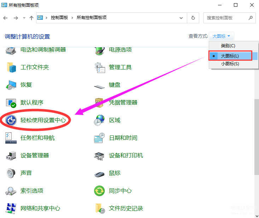Open the 键盘 keyboard icon
Image resolution: width=259 pixels, height=218 pixels.
click(99, 86)
